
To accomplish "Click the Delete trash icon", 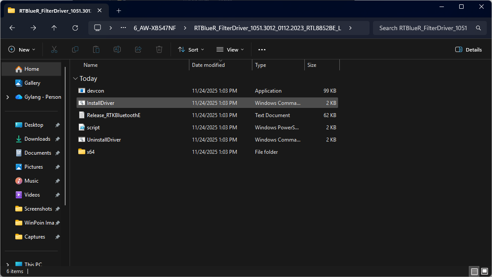I will pyautogui.click(x=159, y=49).
